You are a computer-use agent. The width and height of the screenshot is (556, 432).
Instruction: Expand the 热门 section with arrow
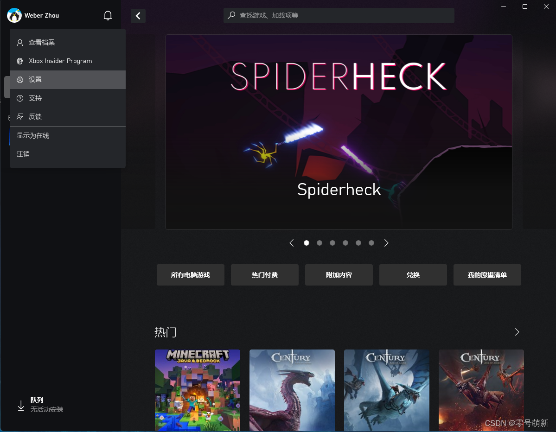[517, 332]
